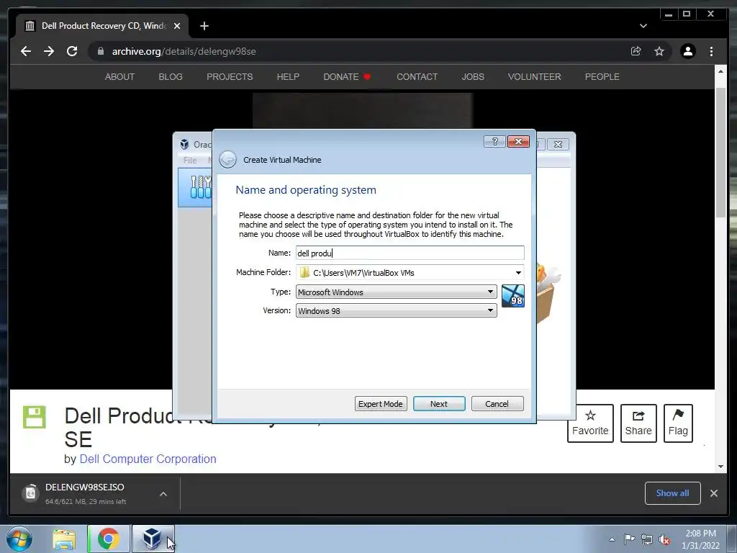
Task: Click Chrome forward arrow
Action: pyautogui.click(x=49, y=51)
